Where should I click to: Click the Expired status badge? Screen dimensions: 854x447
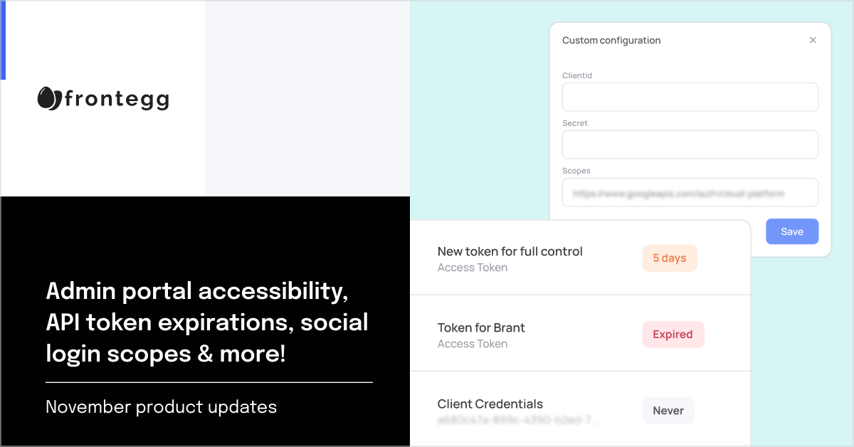[673, 335]
